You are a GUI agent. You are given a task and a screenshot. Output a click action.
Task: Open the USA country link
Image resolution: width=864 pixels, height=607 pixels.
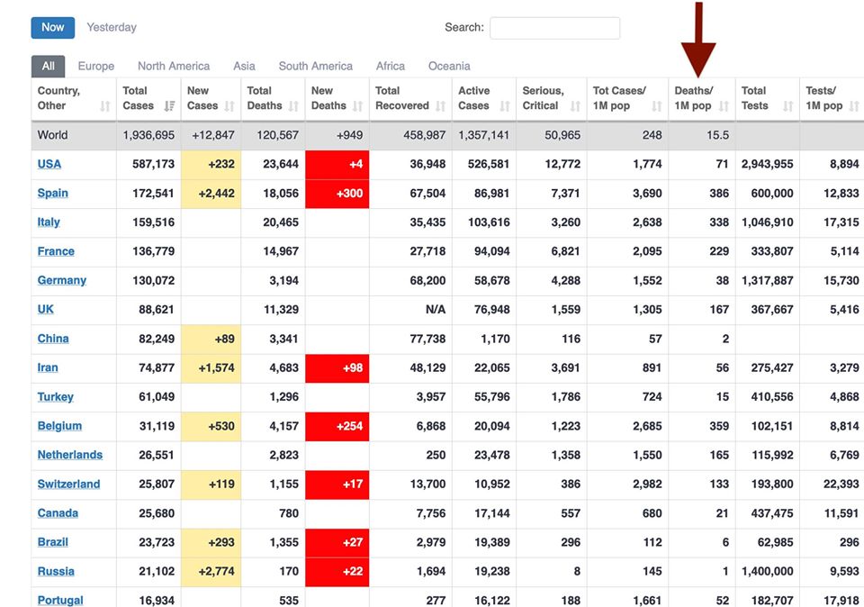[49, 164]
